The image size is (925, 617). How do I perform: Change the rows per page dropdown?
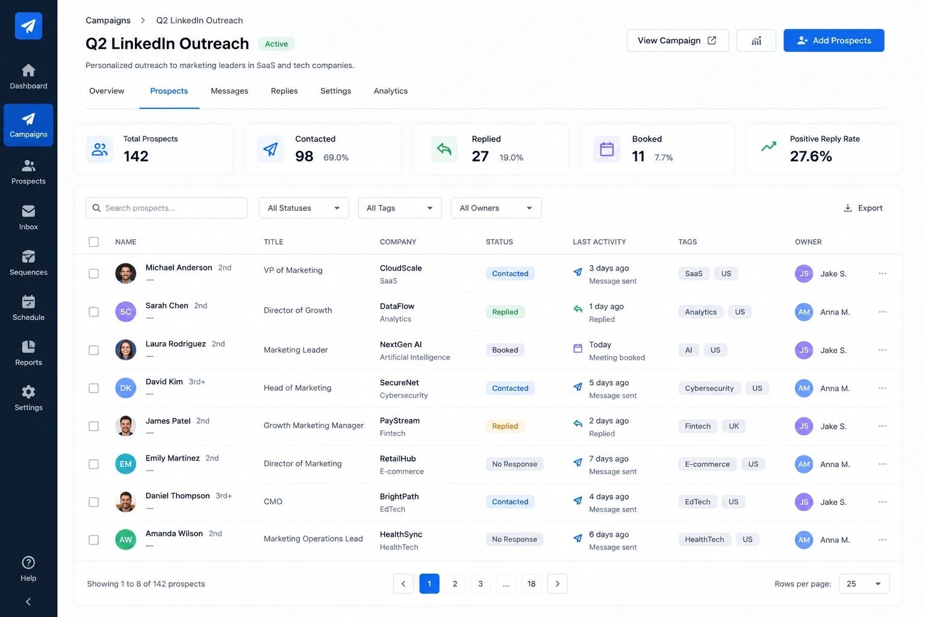[864, 584]
